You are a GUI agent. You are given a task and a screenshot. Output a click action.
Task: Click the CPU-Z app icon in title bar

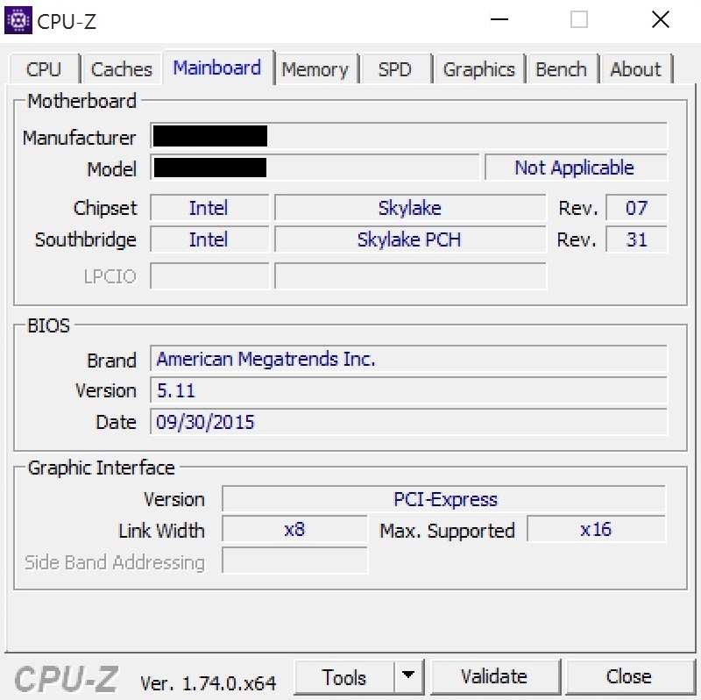pyautogui.click(x=18, y=20)
